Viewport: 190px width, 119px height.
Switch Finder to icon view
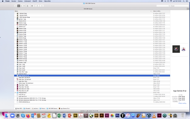[x=16, y=6]
